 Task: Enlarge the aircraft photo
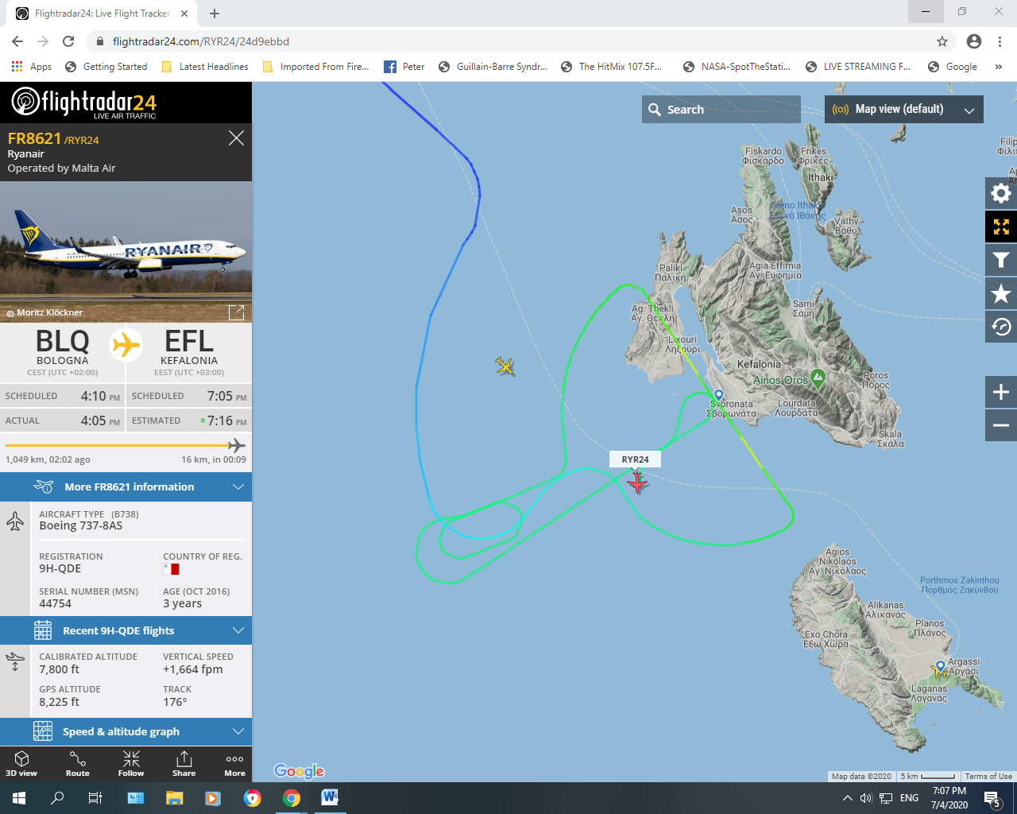[x=236, y=312]
